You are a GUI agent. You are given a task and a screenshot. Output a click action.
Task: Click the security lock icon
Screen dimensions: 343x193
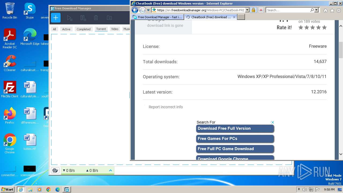coord(253,10)
